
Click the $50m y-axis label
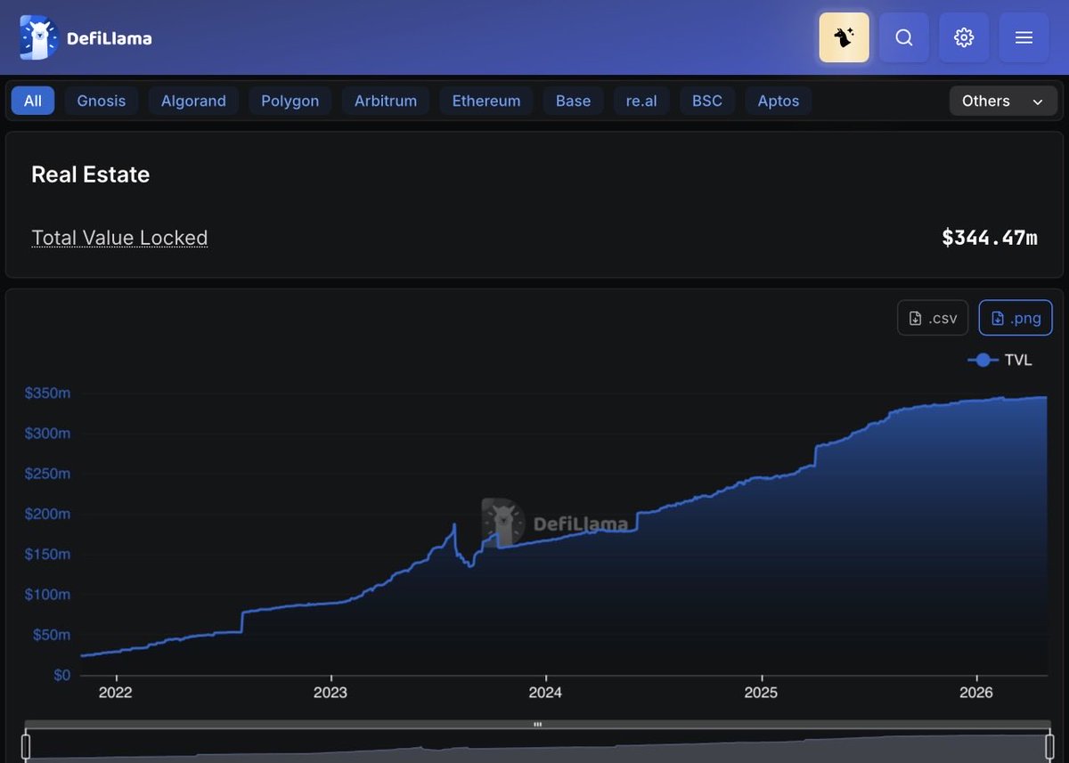(x=51, y=635)
